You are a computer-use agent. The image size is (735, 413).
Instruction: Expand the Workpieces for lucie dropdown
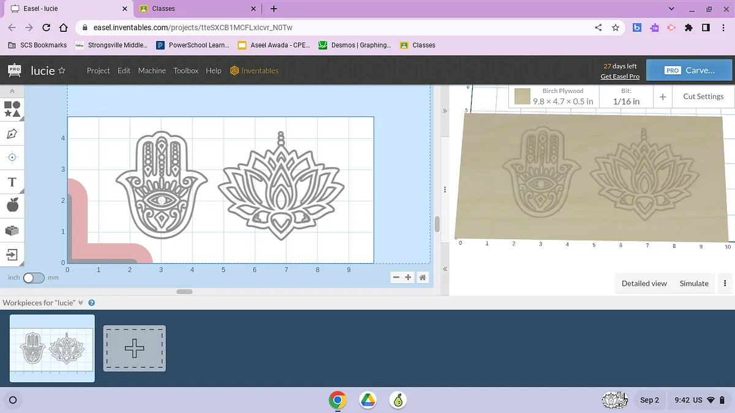[x=81, y=303]
